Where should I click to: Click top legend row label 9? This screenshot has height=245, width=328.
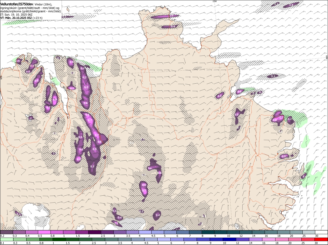[x=215, y=236]
